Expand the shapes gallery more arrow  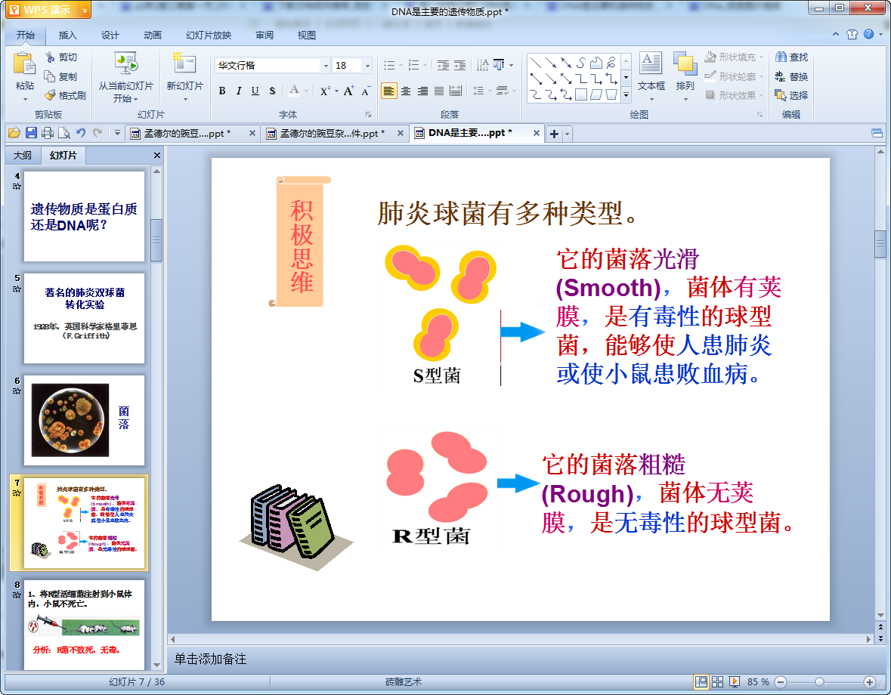[626, 95]
